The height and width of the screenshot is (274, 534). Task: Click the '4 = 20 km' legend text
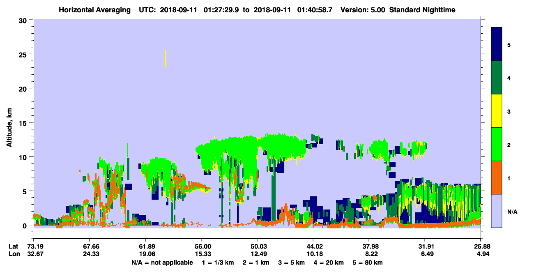329,262
